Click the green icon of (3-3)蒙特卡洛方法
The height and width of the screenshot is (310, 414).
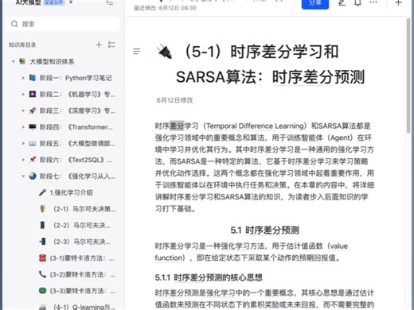coord(42,291)
